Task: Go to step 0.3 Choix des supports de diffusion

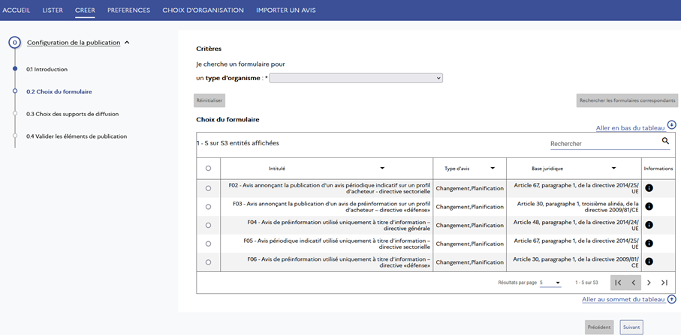Action: 73,114
